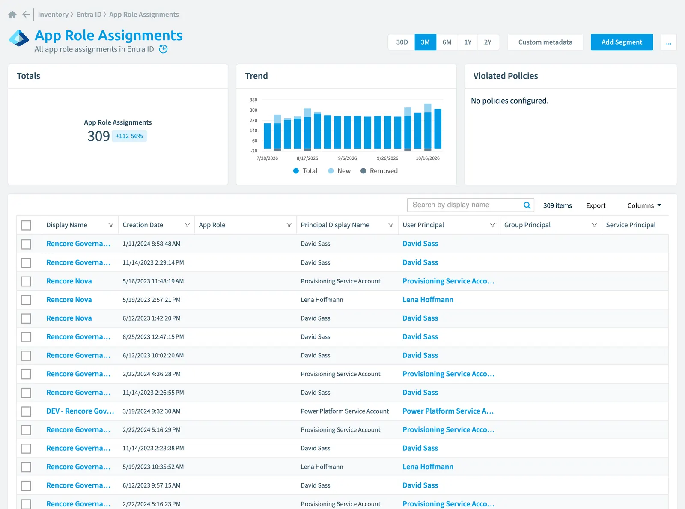The width and height of the screenshot is (685, 509).
Task: Open the Principal Display Name filter
Action: click(391, 225)
